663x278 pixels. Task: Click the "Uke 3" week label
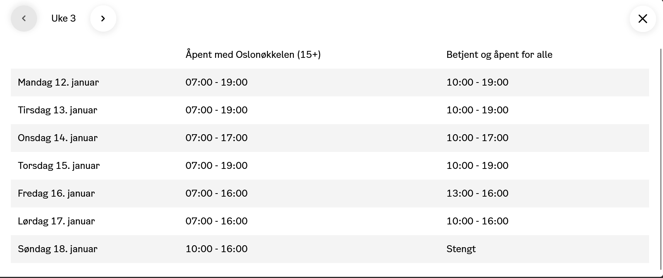click(64, 19)
